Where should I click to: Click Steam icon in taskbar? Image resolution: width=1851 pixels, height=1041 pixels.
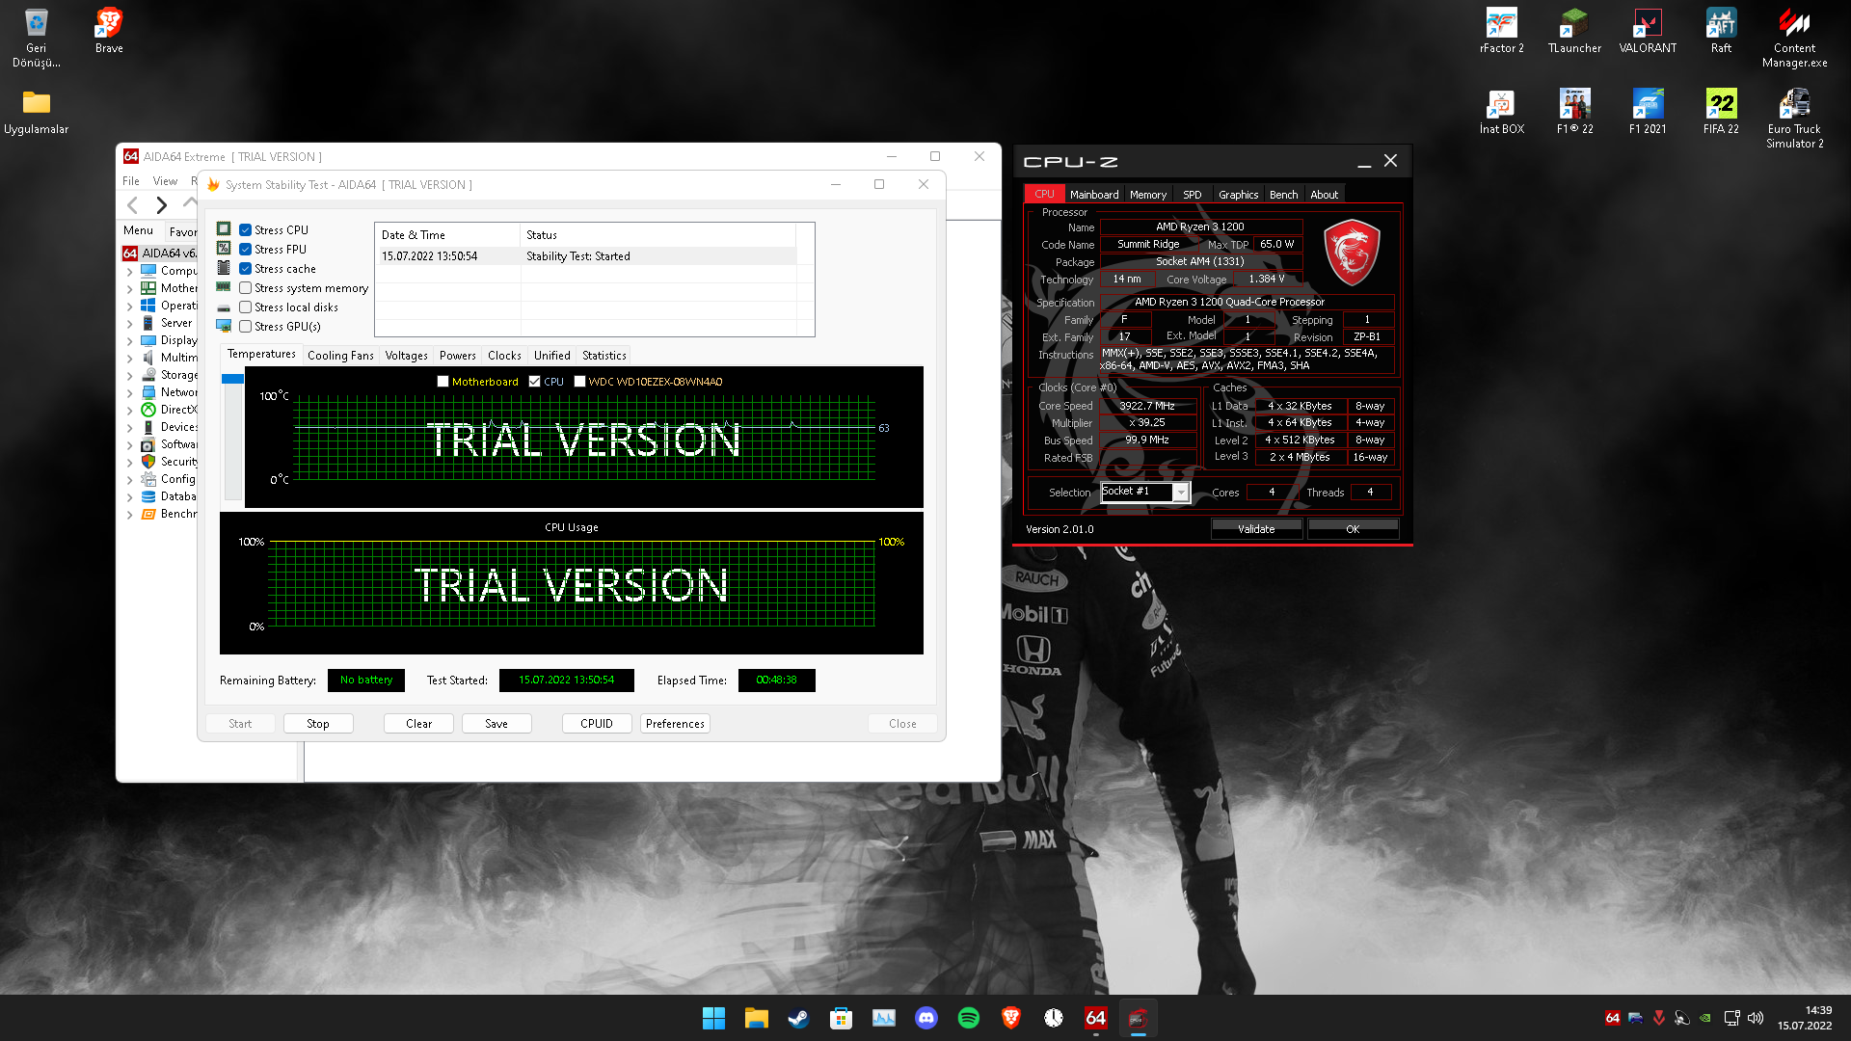tap(798, 1018)
